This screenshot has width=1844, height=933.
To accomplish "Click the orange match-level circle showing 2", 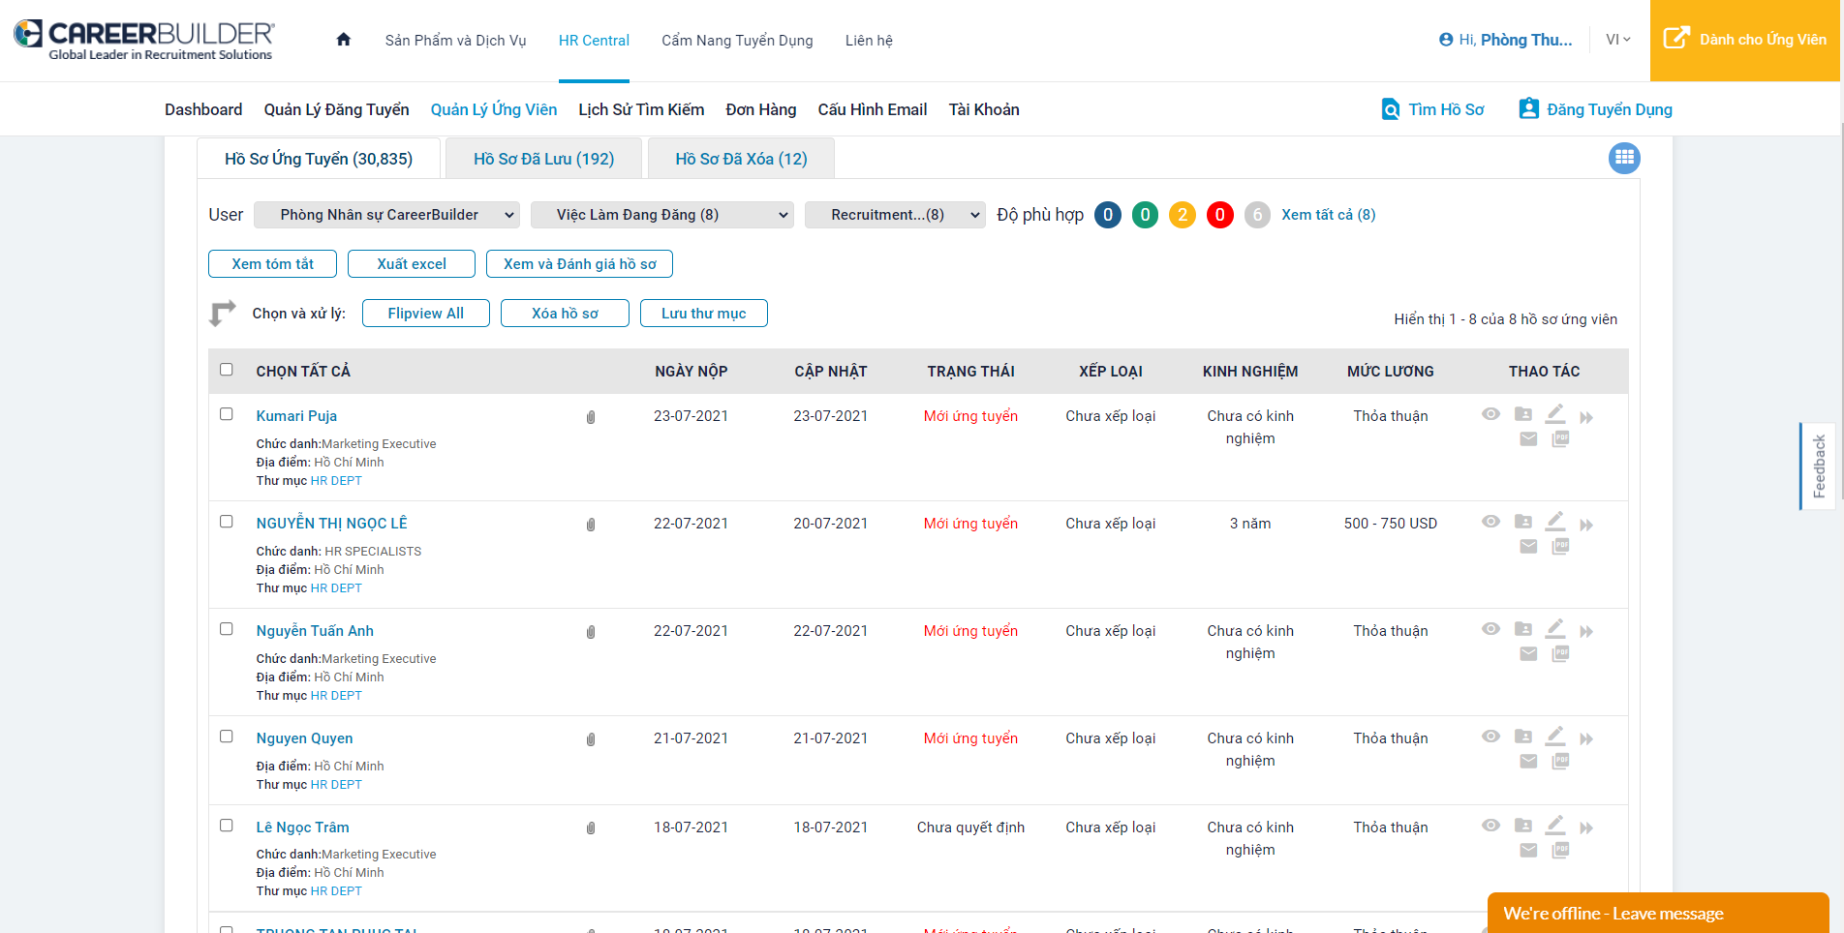I will click(1183, 215).
